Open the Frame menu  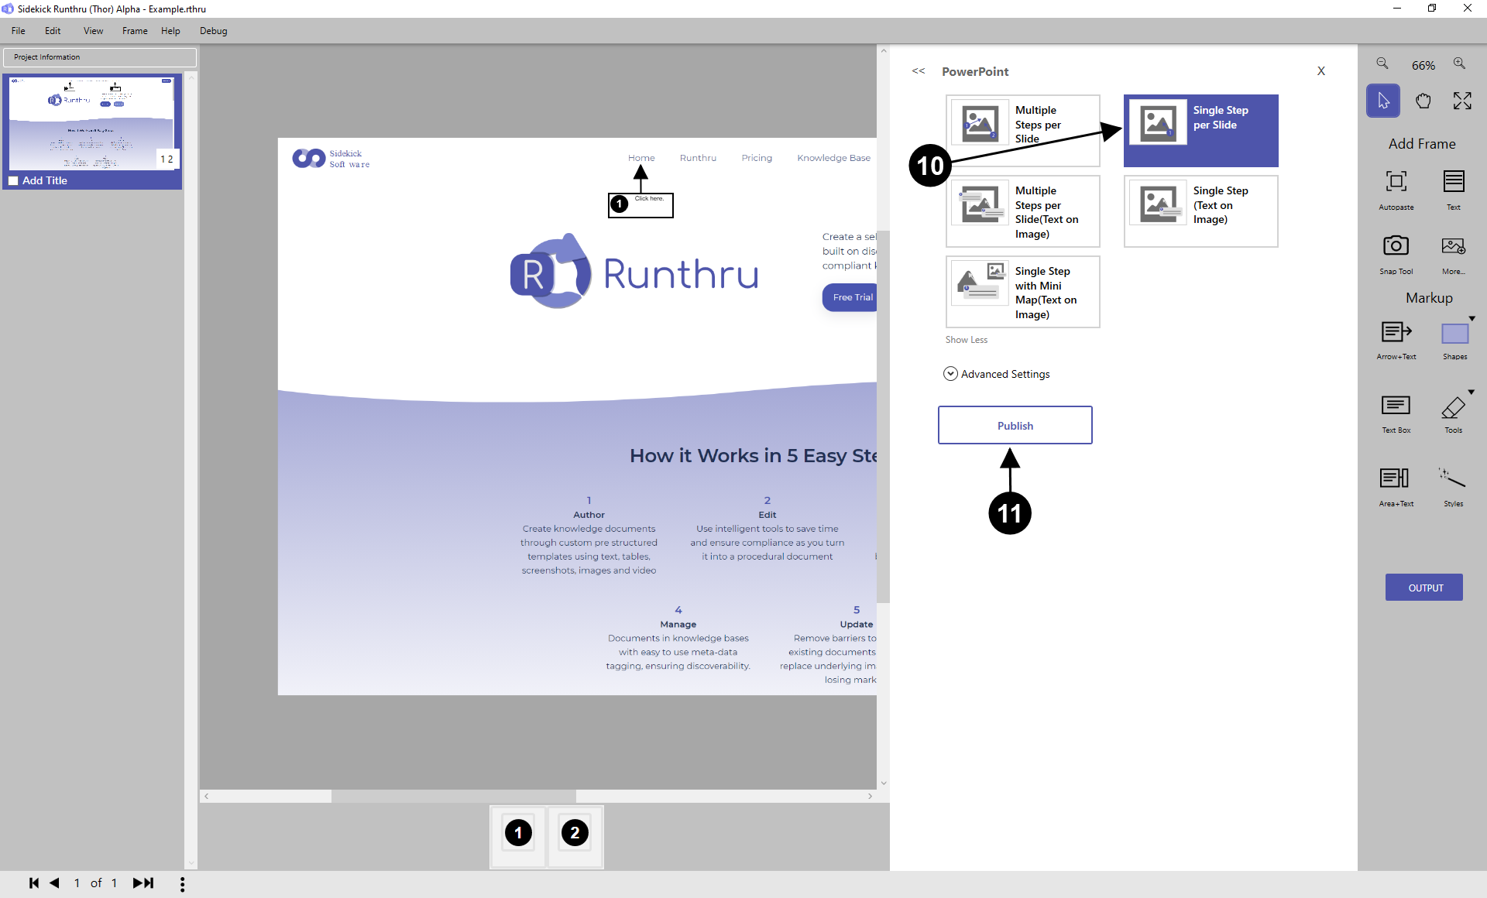pos(135,31)
